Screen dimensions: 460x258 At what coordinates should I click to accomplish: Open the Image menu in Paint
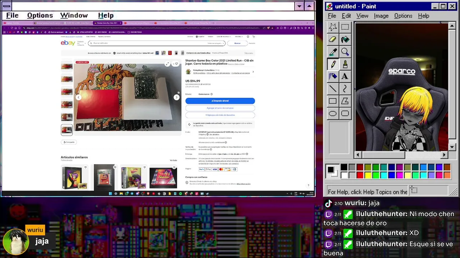coord(381,16)
